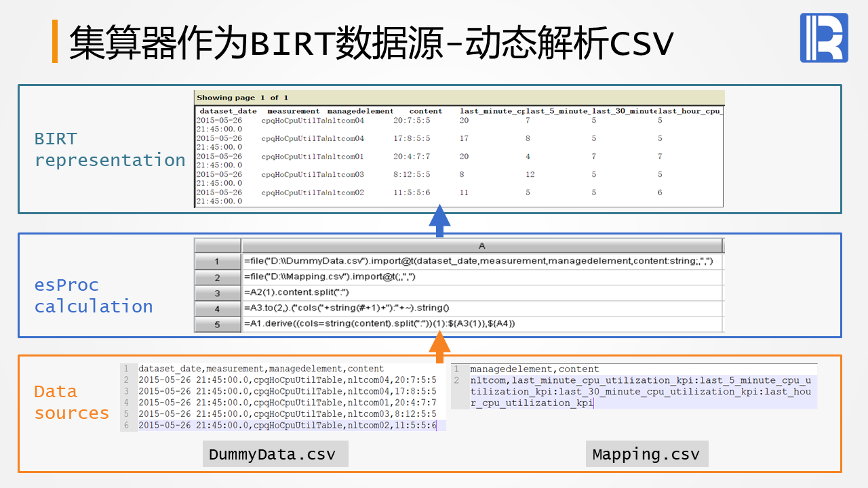868x488 pixels.
Task: Click nltcom02 in the BIRT table
Action: [346, 192]
